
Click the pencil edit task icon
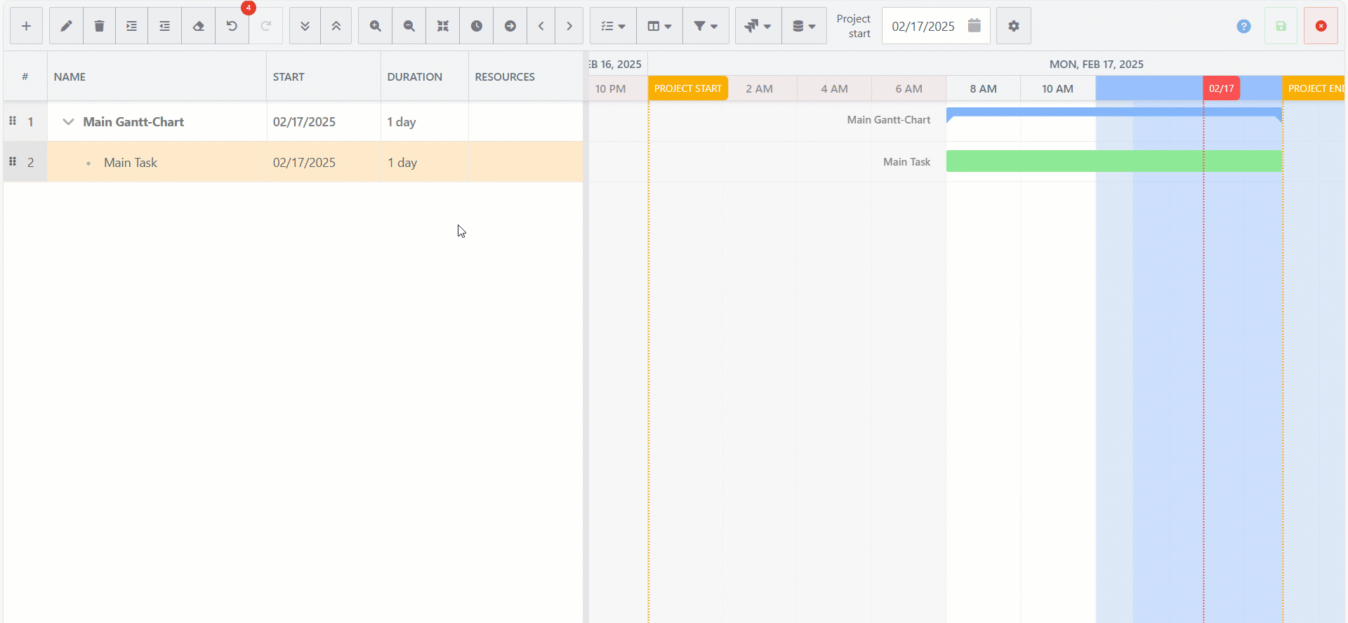(66, 26)
